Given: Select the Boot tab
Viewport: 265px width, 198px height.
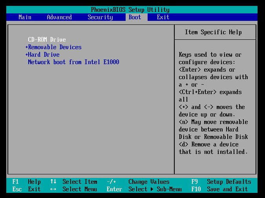Looking at the screenshot, I should pos(135,17).
